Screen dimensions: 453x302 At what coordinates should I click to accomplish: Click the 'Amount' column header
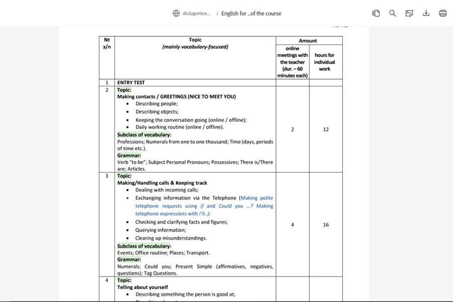(x=308, y=41)
